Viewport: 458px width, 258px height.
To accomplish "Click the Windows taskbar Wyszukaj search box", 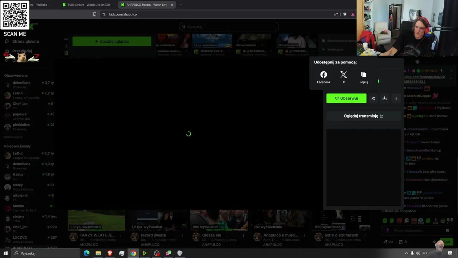I will click(46, 253).
